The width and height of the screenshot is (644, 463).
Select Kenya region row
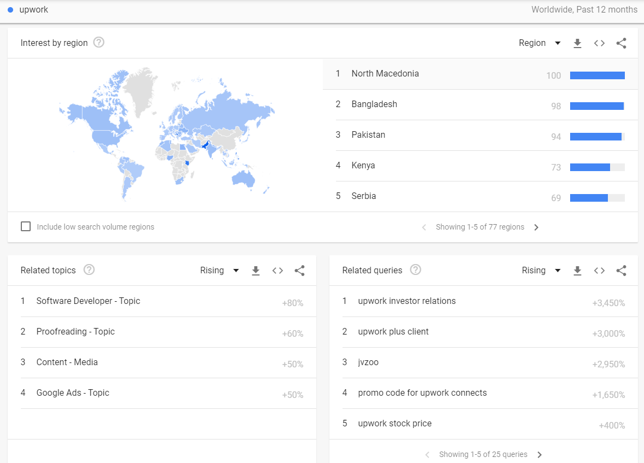(480, 166)
